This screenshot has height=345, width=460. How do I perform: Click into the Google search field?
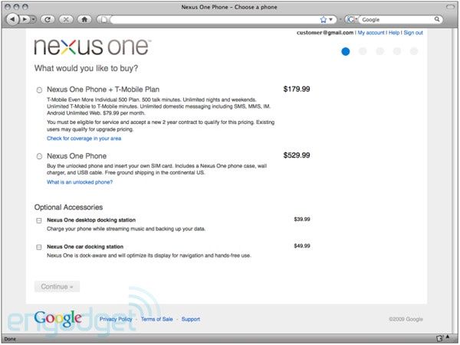[396, 20]
